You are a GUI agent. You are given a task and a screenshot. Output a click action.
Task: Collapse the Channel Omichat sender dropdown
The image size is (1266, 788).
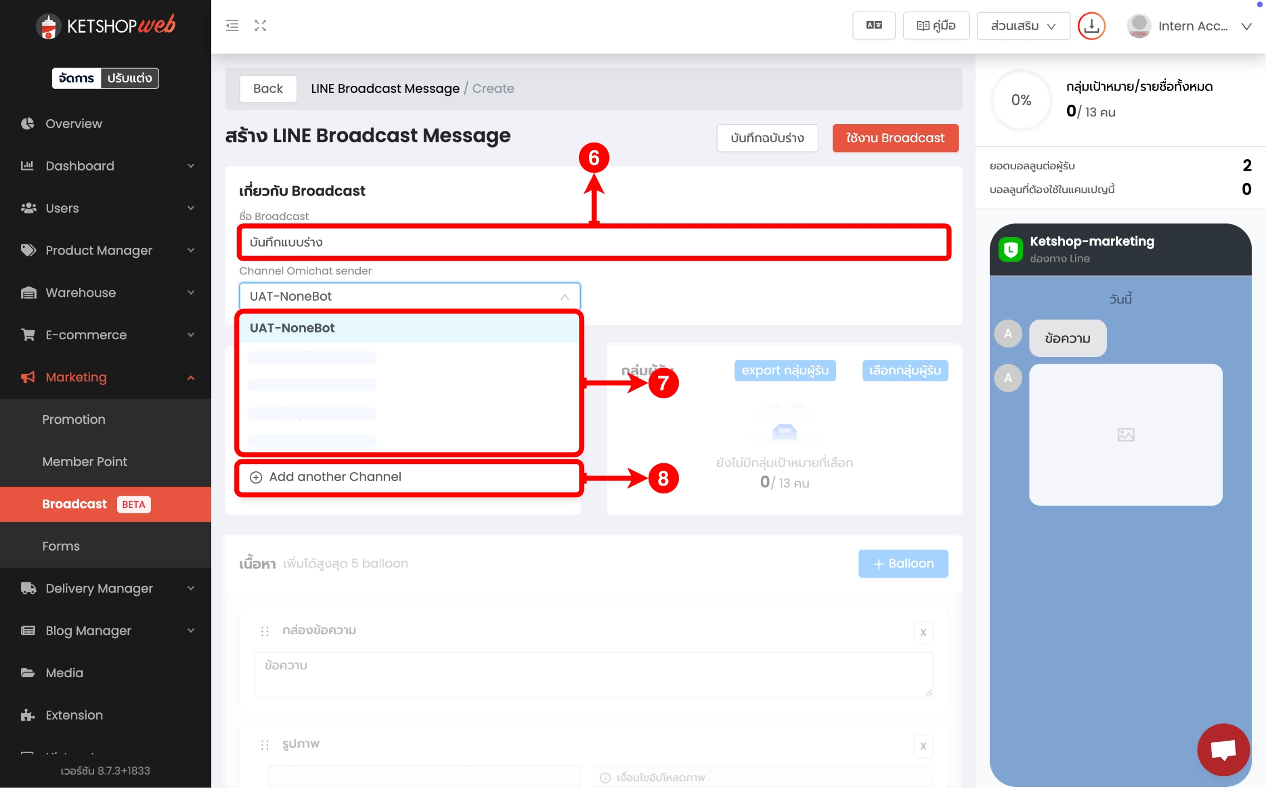(x=564, y=297)
